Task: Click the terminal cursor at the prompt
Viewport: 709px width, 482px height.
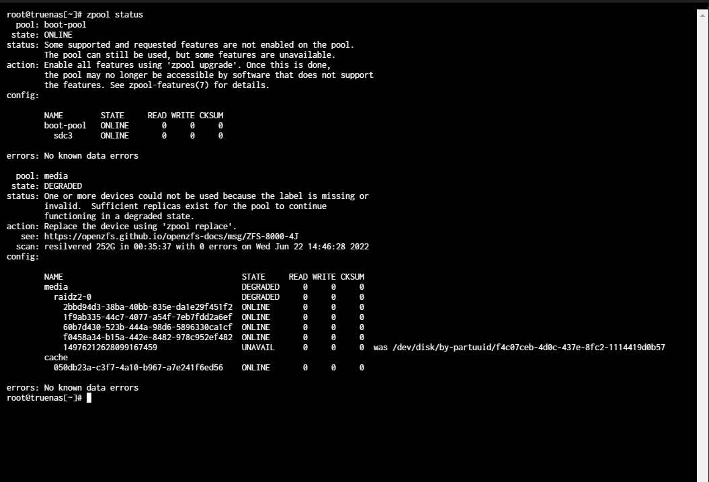Action: pyautogui.click(x=89, y=398)
